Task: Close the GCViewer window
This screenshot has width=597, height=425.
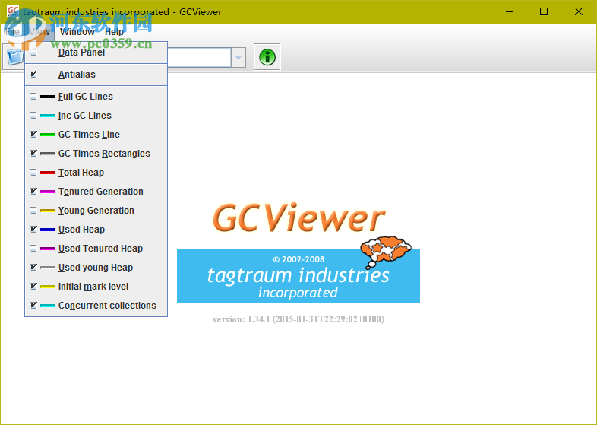Action: coord(578,12)
